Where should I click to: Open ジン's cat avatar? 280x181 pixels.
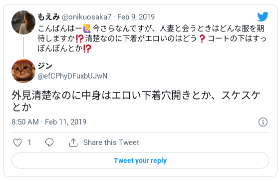tap(23, 71)
